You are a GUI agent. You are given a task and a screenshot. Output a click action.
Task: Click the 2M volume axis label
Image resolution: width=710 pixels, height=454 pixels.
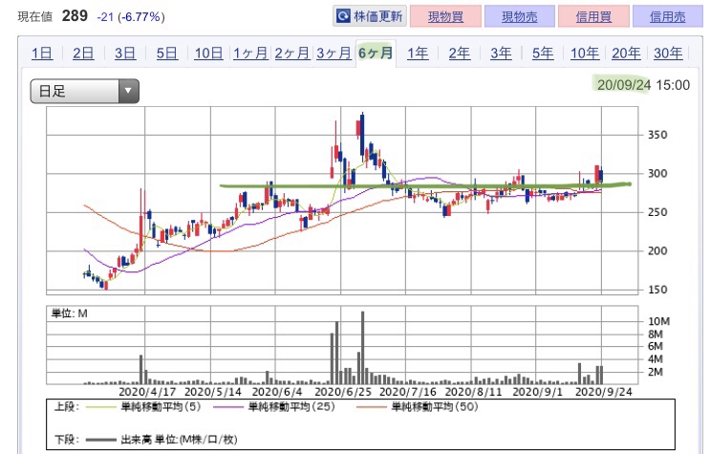[656, 372]
